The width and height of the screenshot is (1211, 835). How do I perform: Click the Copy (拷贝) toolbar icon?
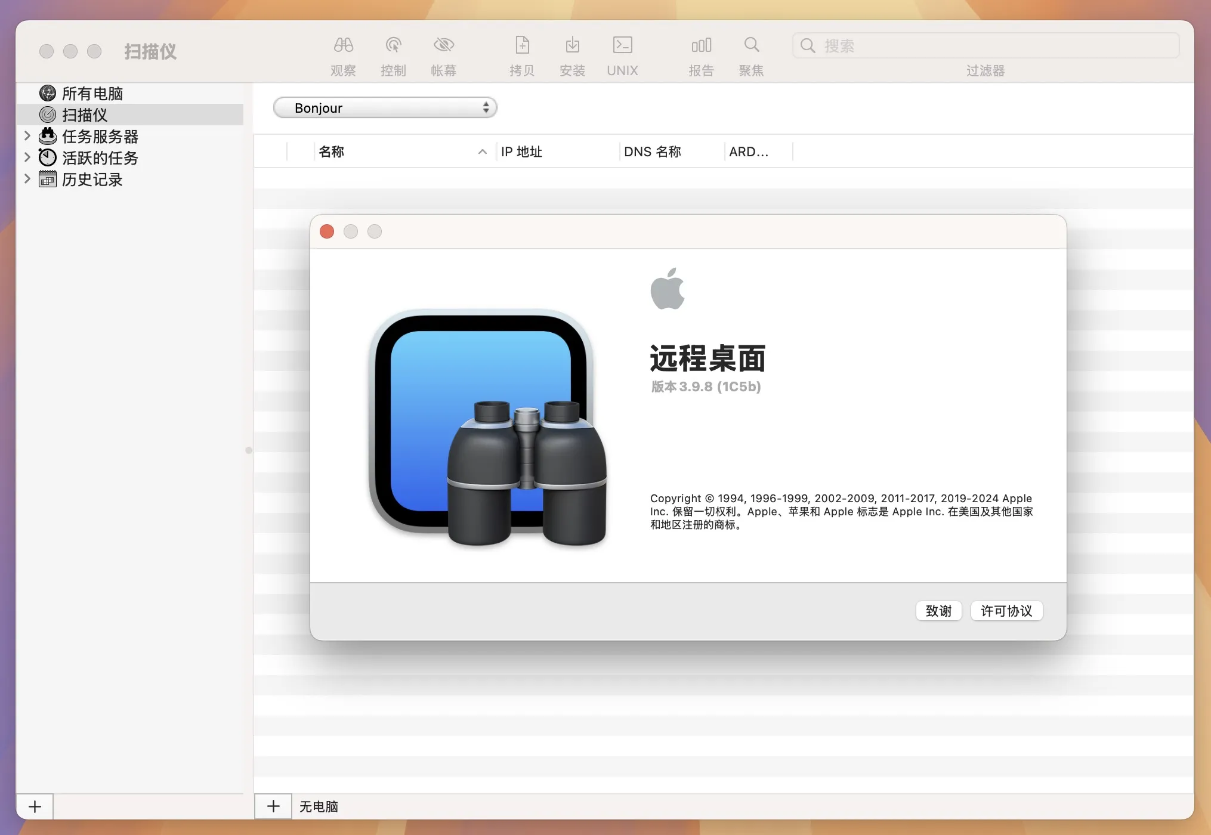tap(522, 45)
